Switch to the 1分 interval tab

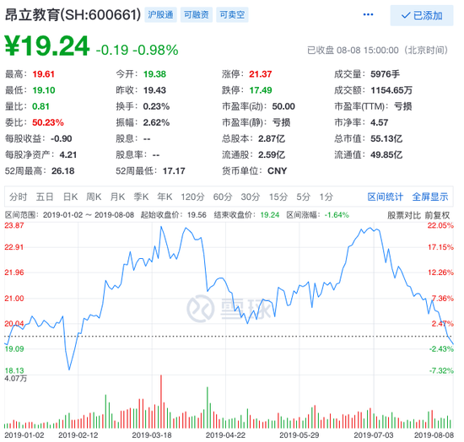[x=326, y=197]
